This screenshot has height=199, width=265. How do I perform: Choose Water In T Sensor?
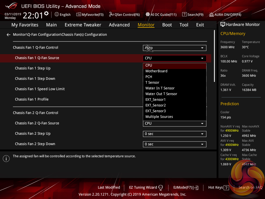coord(175,88)
